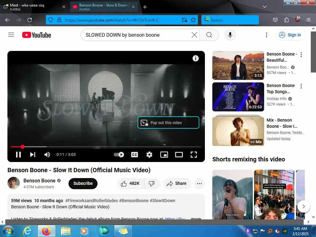Click the video info card icon

pos(195,58)
